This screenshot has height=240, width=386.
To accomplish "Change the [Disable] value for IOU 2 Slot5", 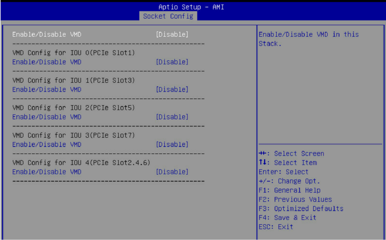I will click(172, 117).
